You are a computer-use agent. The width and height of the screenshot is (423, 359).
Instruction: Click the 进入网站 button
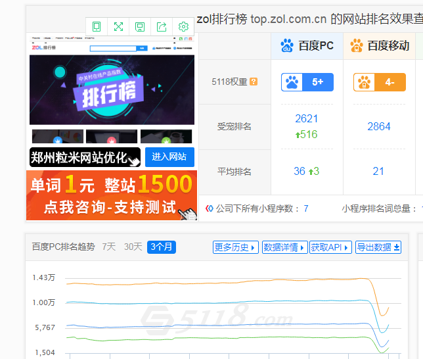coord(169,157)
